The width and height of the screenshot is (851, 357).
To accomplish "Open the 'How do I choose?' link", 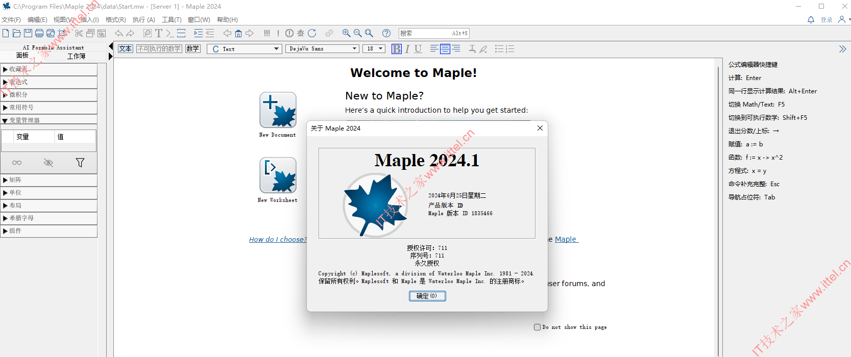I will pyautogui.click(x=278, y=240).
